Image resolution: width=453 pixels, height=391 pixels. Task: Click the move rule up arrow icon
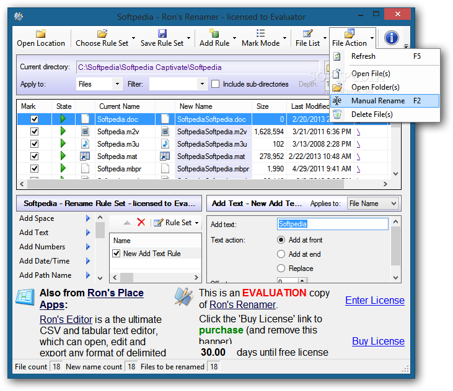(127, 223)
